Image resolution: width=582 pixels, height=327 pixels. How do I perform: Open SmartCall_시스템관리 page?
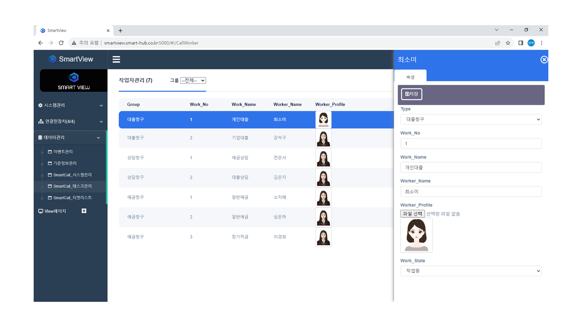coord(72,175)
